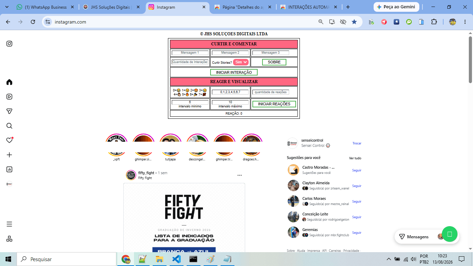This screenshot has width=473, height=266.
Task: Reload the current page
Action: [33, 22]
